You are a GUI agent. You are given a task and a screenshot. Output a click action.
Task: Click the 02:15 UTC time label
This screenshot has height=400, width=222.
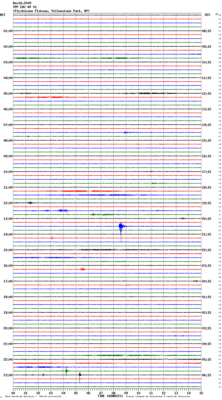coord(207,313)
